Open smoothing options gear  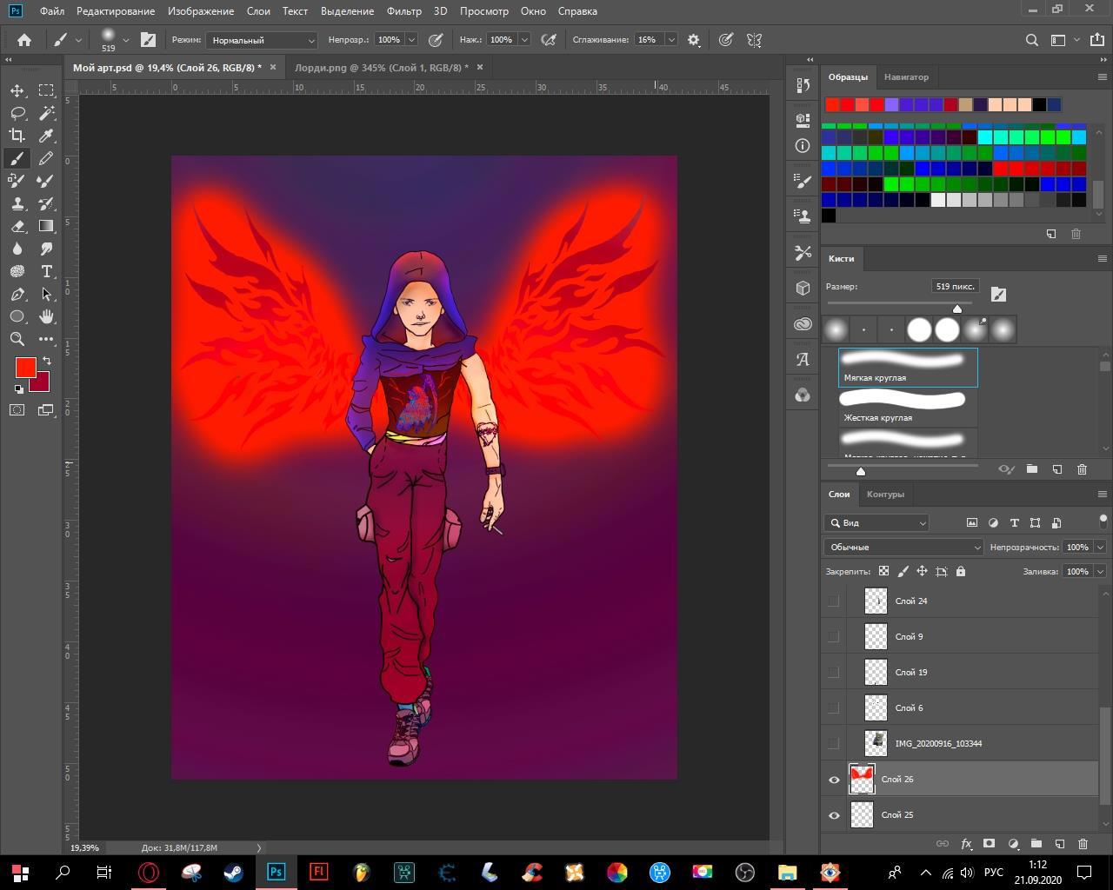693,40
